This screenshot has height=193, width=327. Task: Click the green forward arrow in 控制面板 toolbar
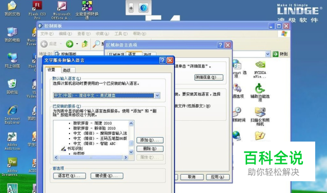[69, 44]
